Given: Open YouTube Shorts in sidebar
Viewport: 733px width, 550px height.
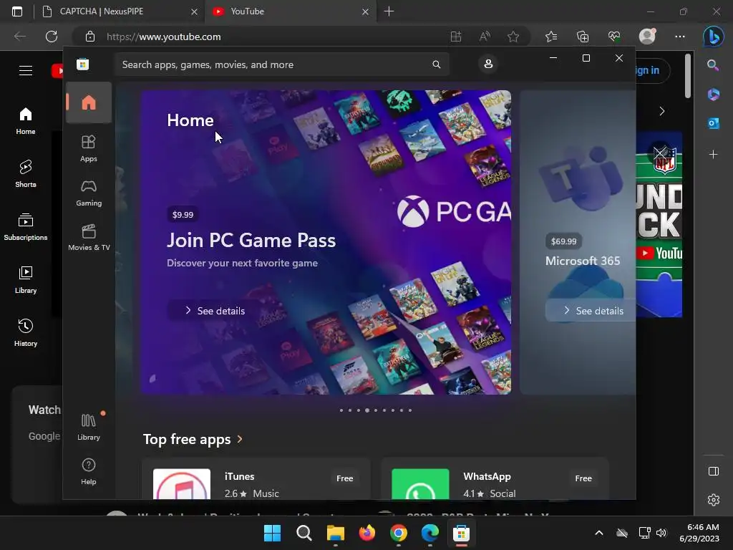Looking at the screenshot, I should coord(26,173).
